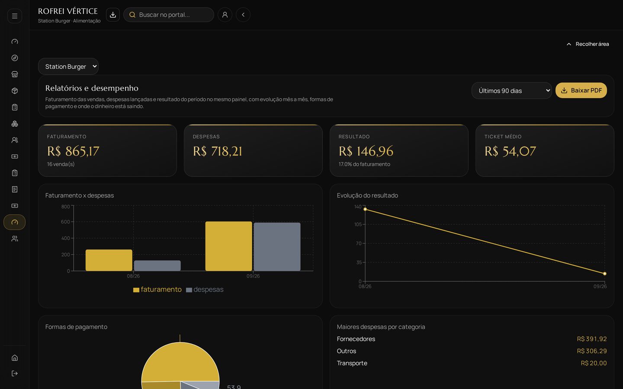
Task: Click the Faturamento value R$ 865,17
Action: pyautogui.click(x=73, y=151)
